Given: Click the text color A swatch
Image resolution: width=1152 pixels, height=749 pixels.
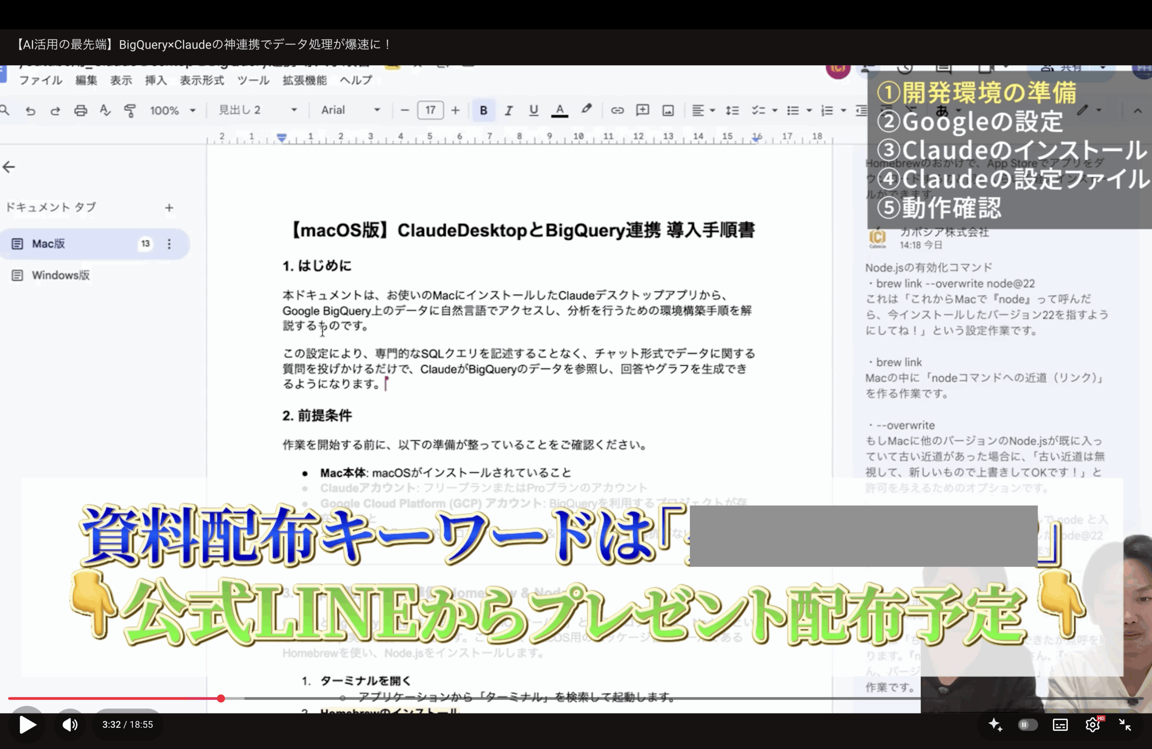Looking at the screenshot, I should tap(559, 110).
